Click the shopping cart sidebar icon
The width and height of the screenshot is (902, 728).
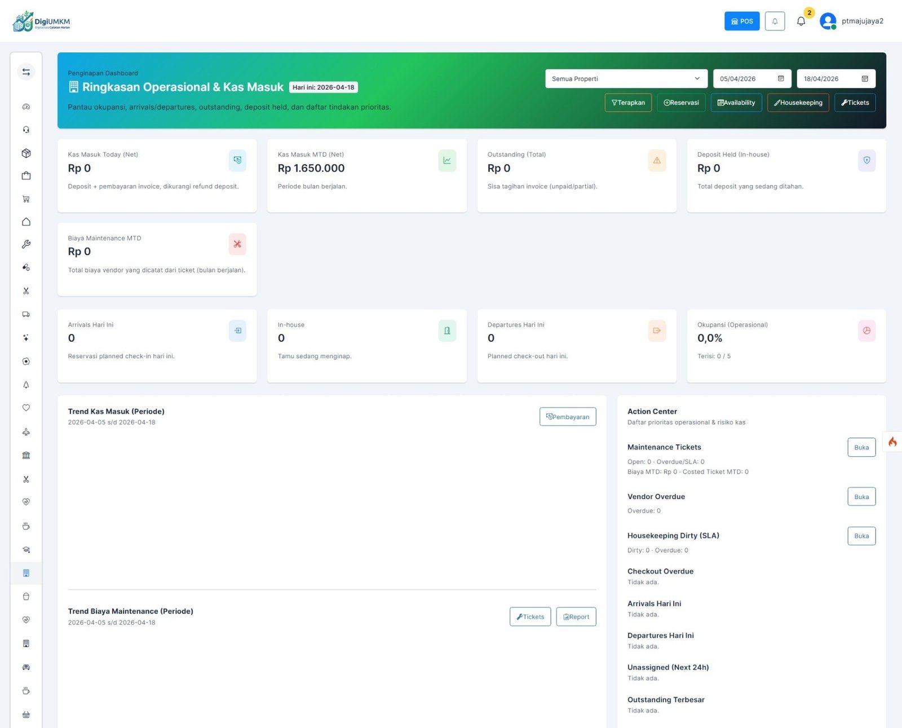click(26, 199)
